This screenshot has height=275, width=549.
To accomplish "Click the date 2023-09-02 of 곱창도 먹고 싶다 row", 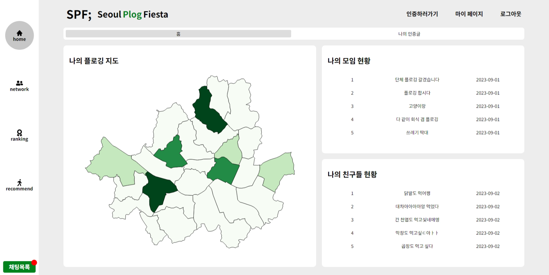I will (x=488, y=246).
